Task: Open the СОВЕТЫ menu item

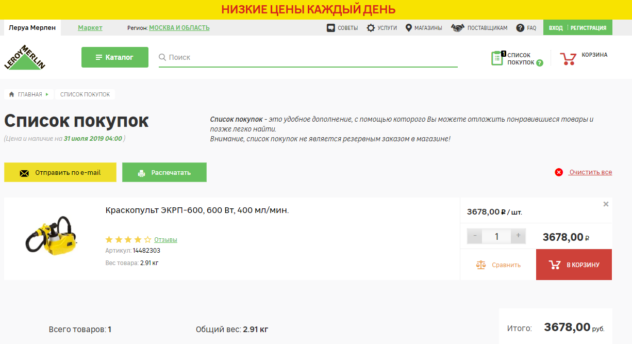Action: (x=348, y=28)
